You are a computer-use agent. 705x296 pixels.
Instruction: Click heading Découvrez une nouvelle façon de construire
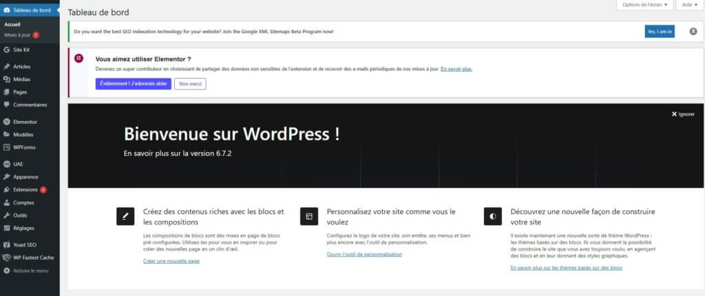tap(582, 217)
